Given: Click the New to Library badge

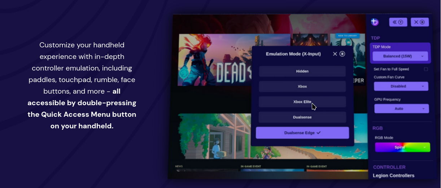Looking at the screenshot, I should (347, 36).
